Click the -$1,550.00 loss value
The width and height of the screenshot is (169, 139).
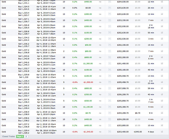[x=88, y=82]
